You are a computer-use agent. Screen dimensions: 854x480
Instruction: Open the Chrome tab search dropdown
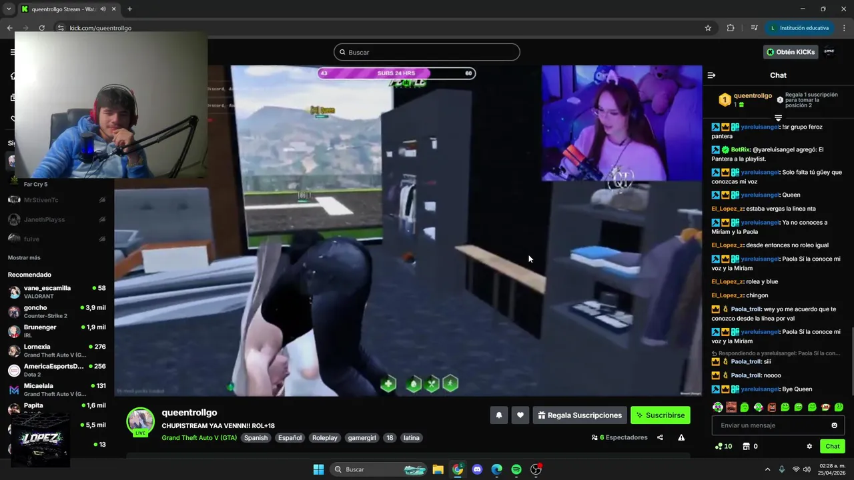click(9, 9)
